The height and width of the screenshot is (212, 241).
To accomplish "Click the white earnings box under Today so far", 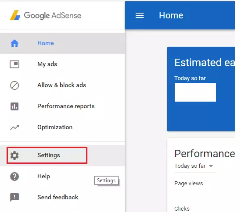I will pyautogui.click(x=195, y=92).
